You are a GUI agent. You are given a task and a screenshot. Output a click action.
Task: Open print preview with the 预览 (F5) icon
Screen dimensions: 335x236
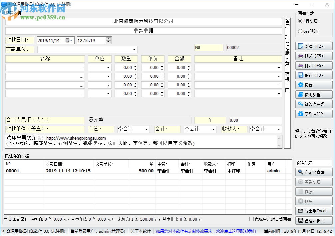[x=313, y=56]
